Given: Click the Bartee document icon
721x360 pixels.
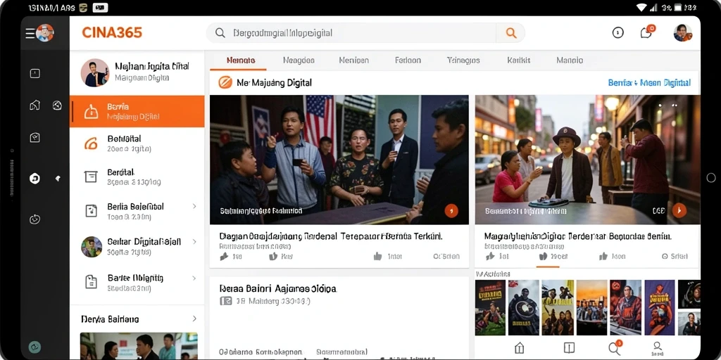Looking at the screenshot, I should pos(91,282).
